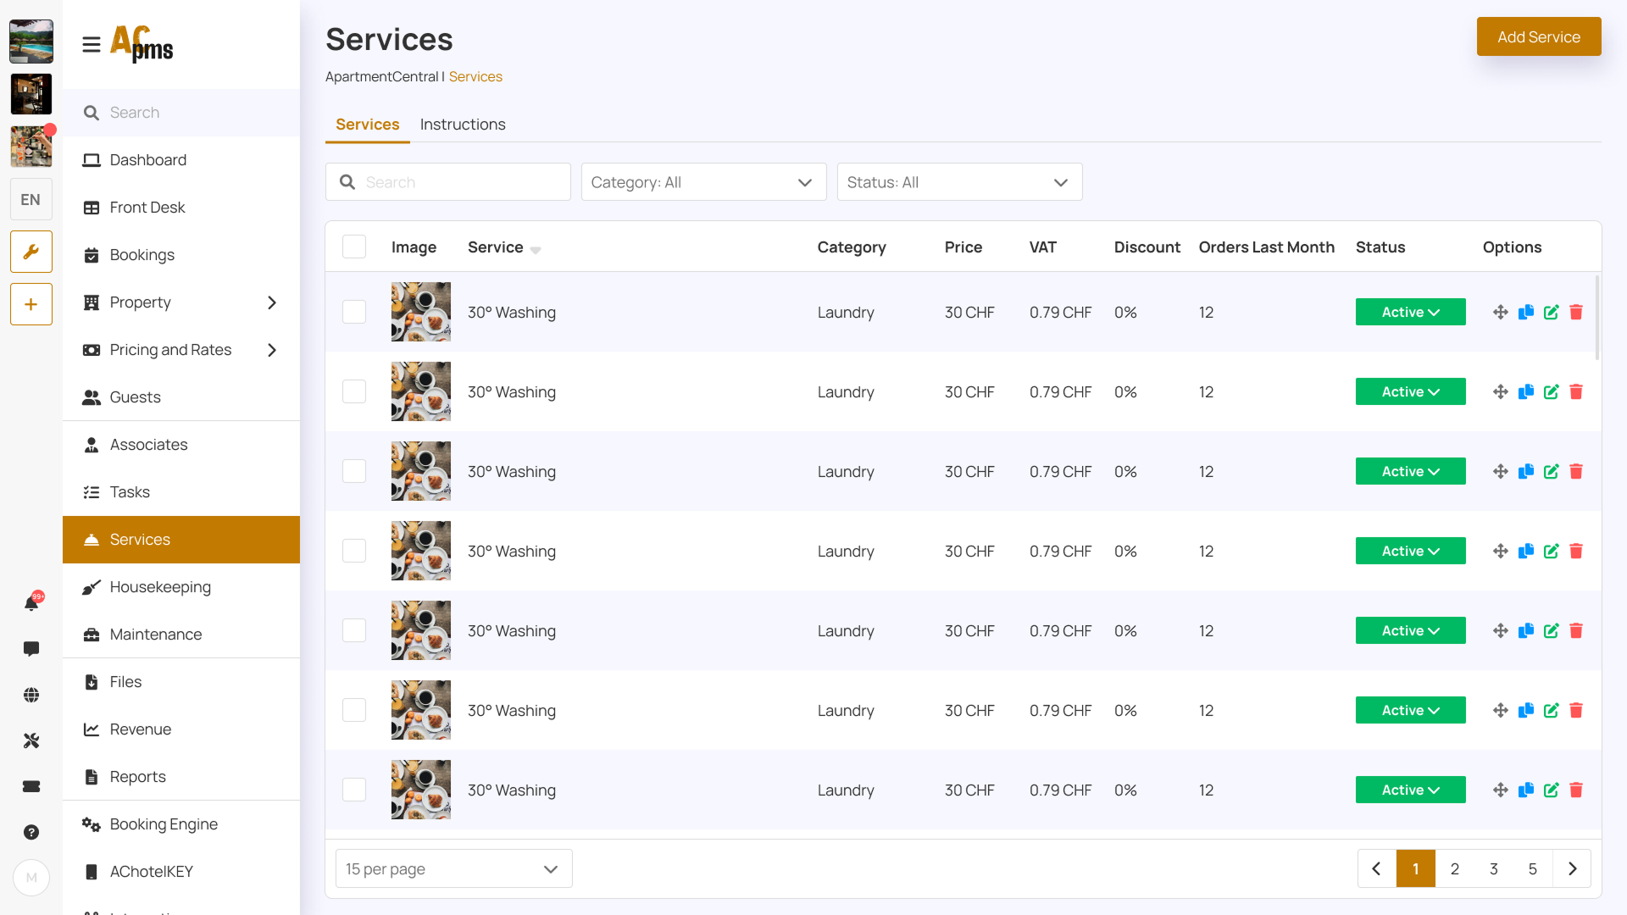Check the first service row checkbox
This screenshot has height=915, width=1627.
[354, 313]
